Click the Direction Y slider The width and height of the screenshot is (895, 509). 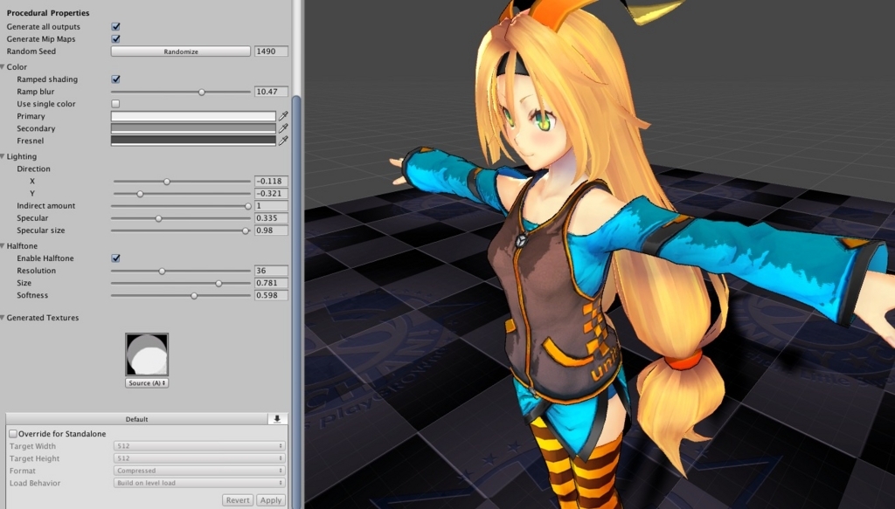[182, 194]
